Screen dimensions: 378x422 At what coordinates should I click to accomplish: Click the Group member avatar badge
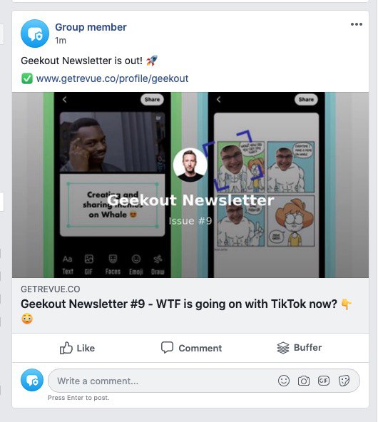pos(35,34)
